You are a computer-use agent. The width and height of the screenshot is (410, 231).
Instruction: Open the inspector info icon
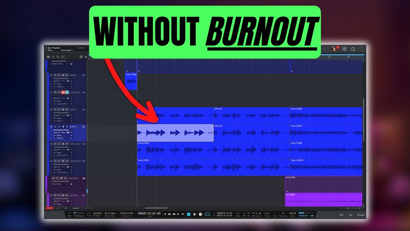53,57
